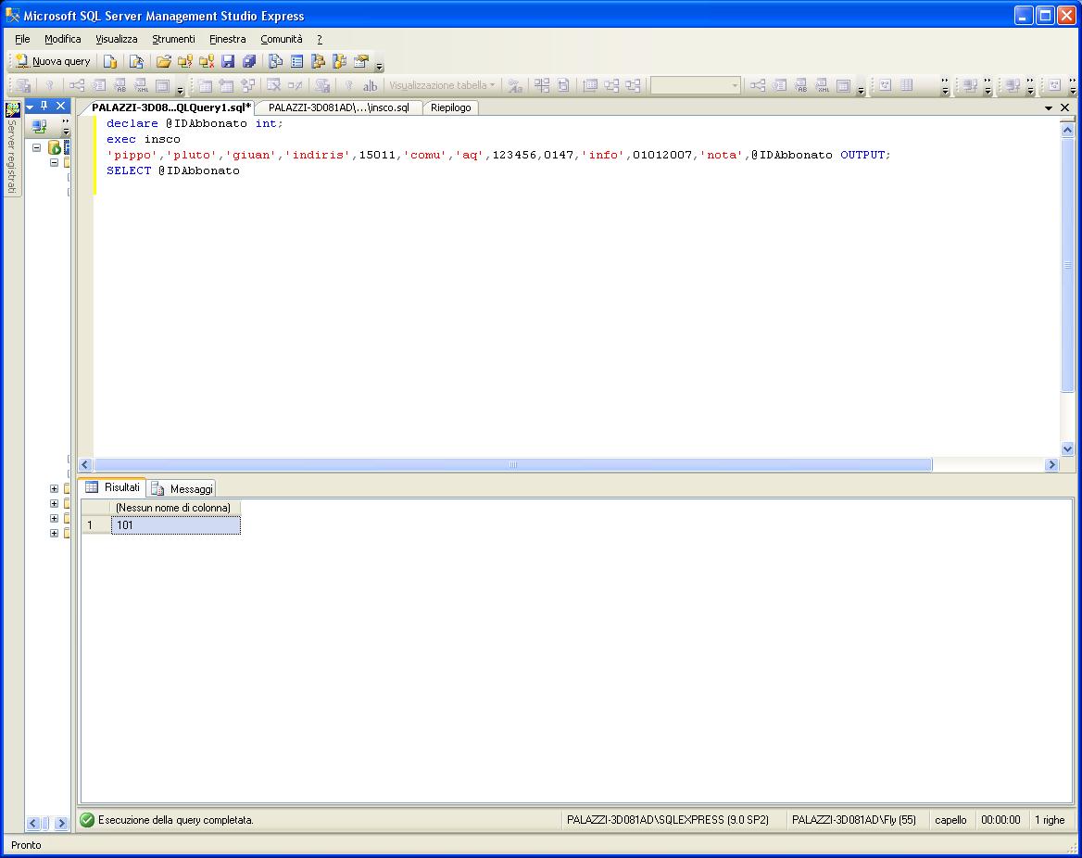Click the connect query toolbar icon

click(185, 61)
